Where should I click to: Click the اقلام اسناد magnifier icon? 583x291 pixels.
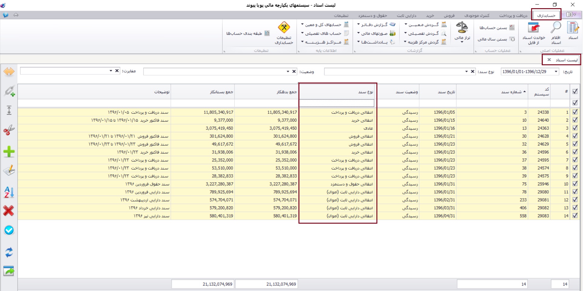tap(556, 33)
